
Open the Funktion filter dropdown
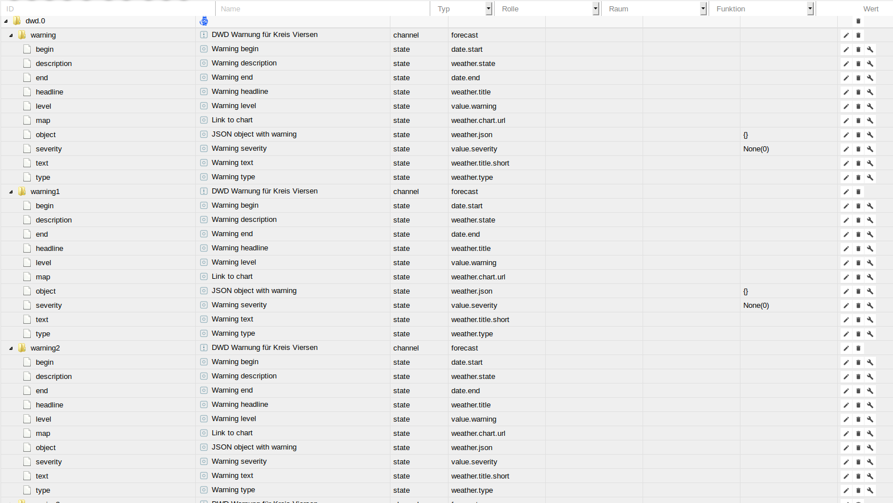coord(810,9)
